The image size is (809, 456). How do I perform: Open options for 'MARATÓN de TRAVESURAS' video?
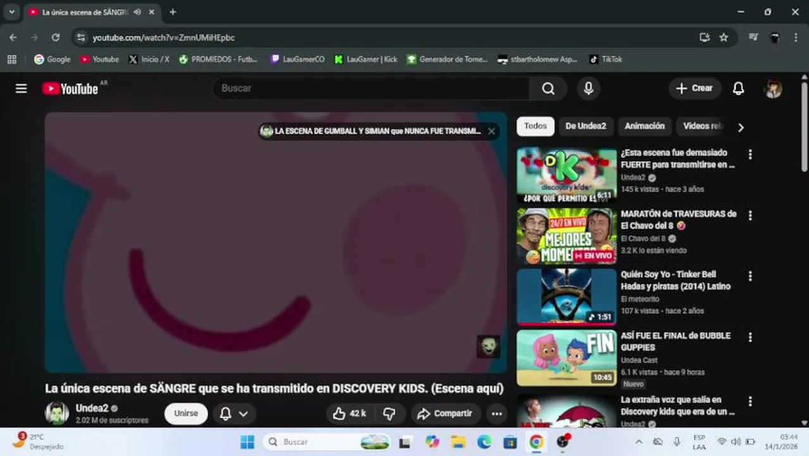tap(750, 216)
